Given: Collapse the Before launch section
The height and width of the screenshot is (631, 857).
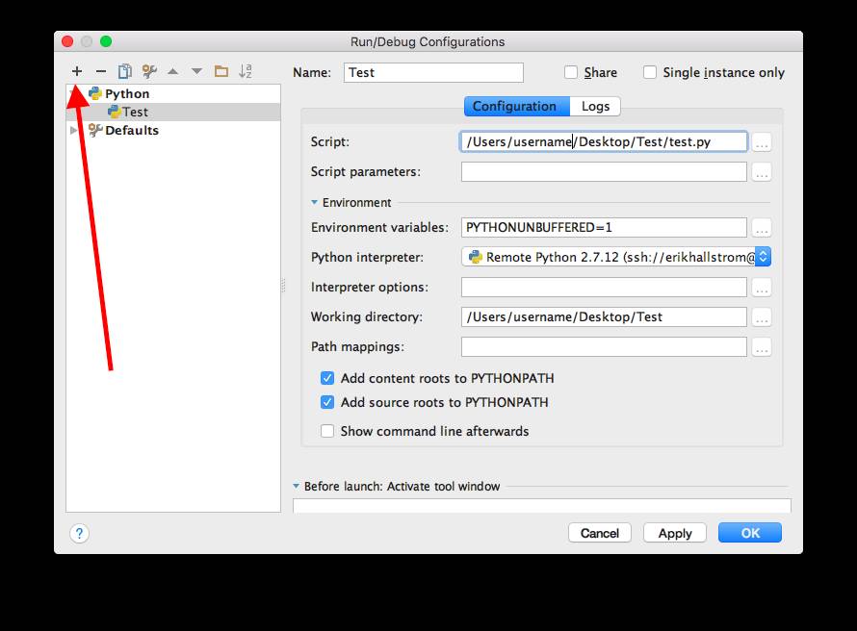Looking at the screenshot, I should click(297, 486).
